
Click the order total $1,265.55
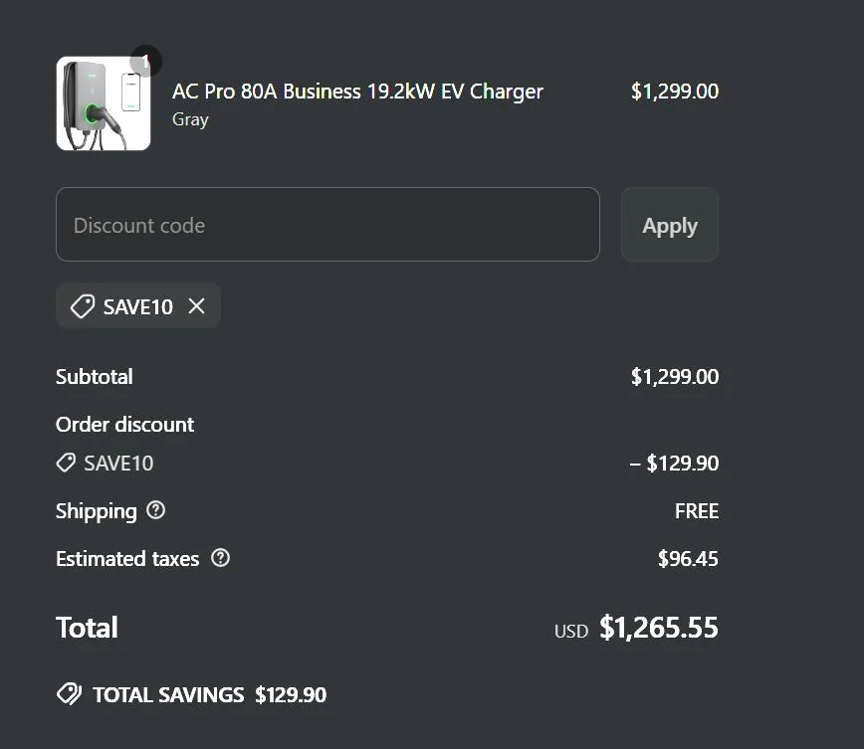coord(658,628)
